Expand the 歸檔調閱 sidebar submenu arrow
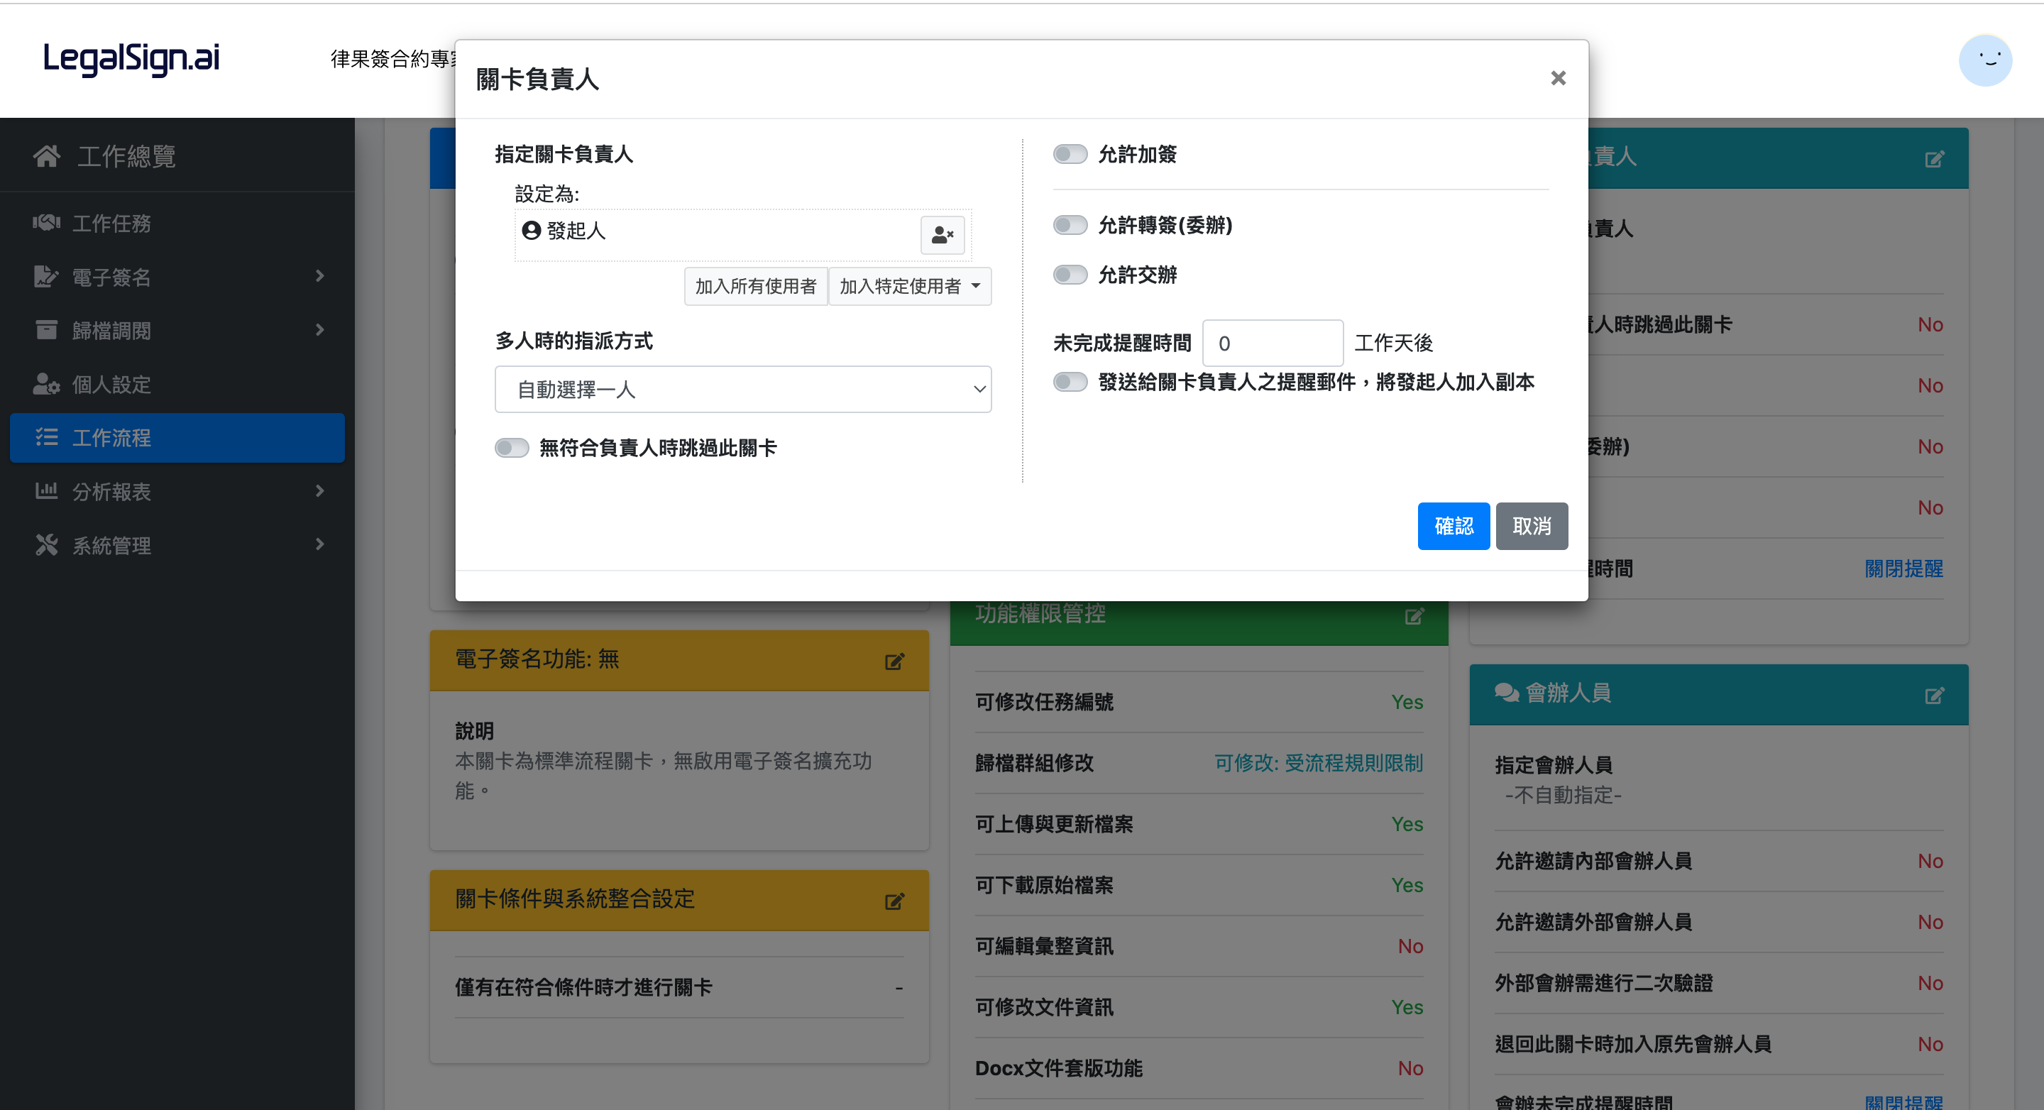The image size is (2044, 1110). [319, 329]
